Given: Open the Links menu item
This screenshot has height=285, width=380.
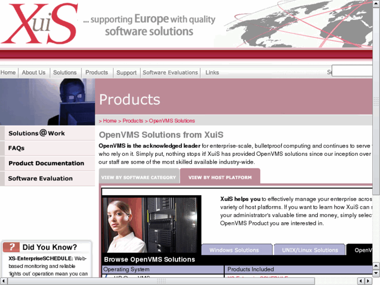Looking at the screenshot, I should (212, 73).
